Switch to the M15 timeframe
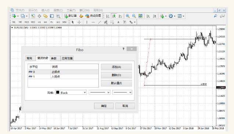 (26, 22)
